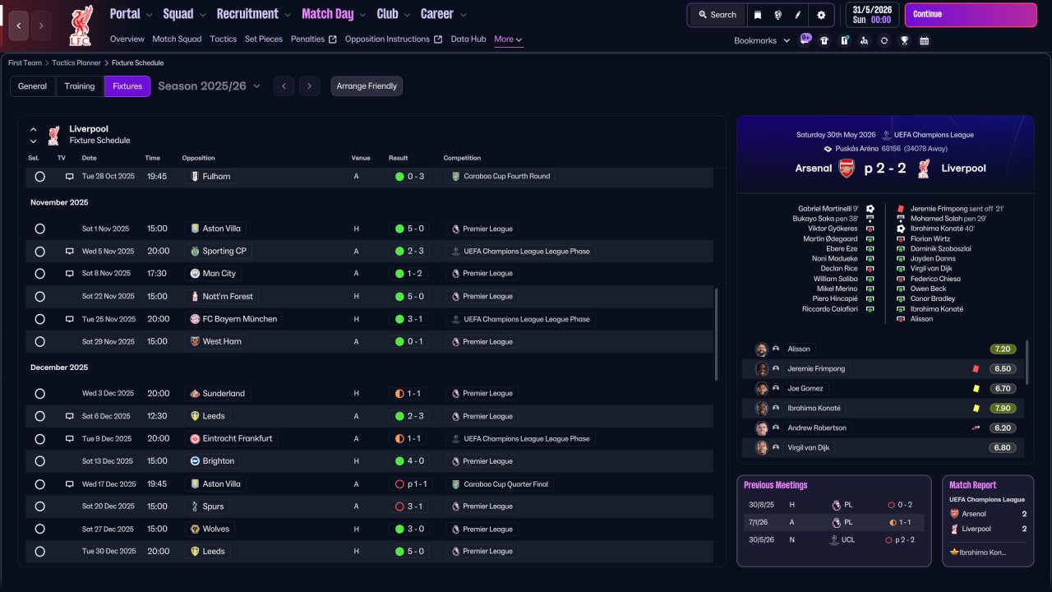Select the Spurs fixture radio button
This screenshot has width=1052, height=592.
coord(39,506)
